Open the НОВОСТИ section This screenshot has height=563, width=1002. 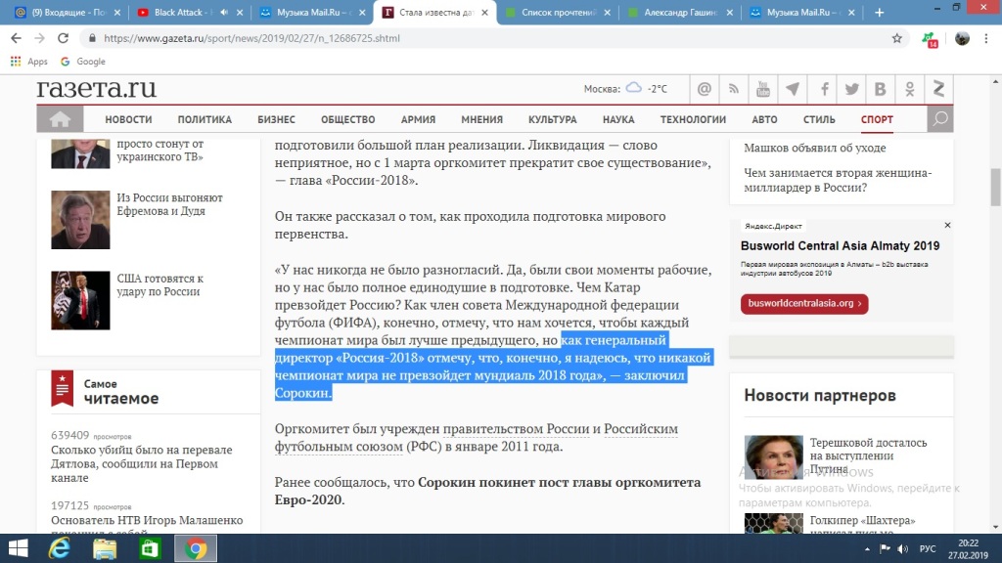(x=128, y=119)
